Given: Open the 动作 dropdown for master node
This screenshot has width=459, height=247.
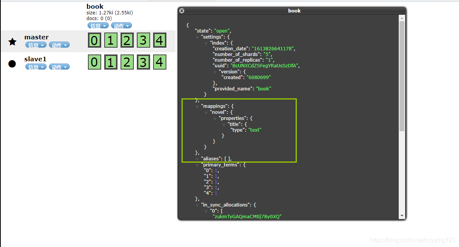Looking at the screenshot, I should pos(59,45).
